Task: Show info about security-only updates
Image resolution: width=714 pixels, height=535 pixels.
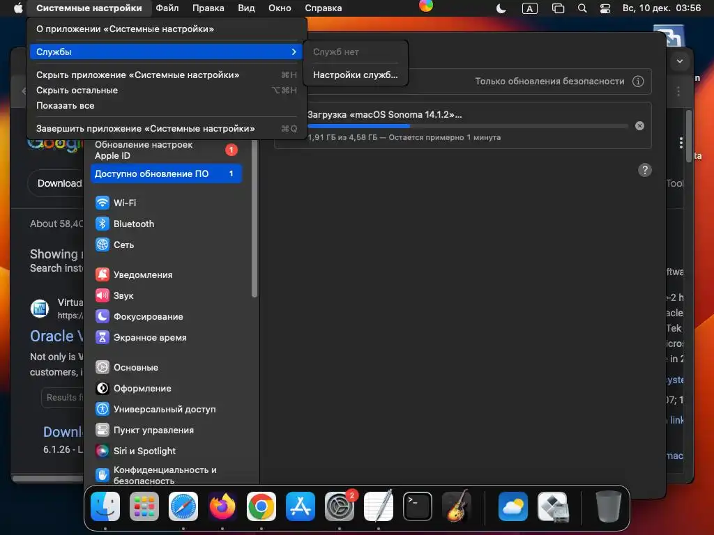Action: point(639,82)
